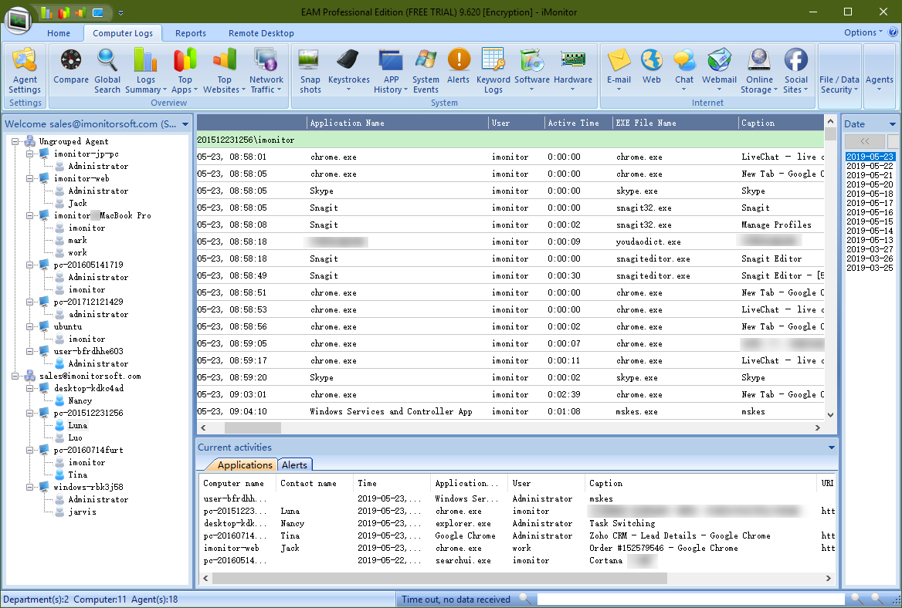Sort by Caption column header
This screenshot has width=902, height=608.
coord(781,123)
